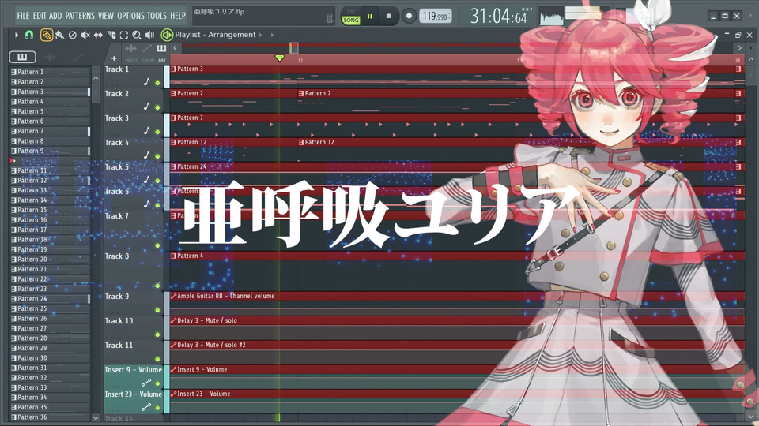This screenshot has height=426, width=759.
Task: Click the green Playlist speaker icon
Action: [x=167, y=35]
